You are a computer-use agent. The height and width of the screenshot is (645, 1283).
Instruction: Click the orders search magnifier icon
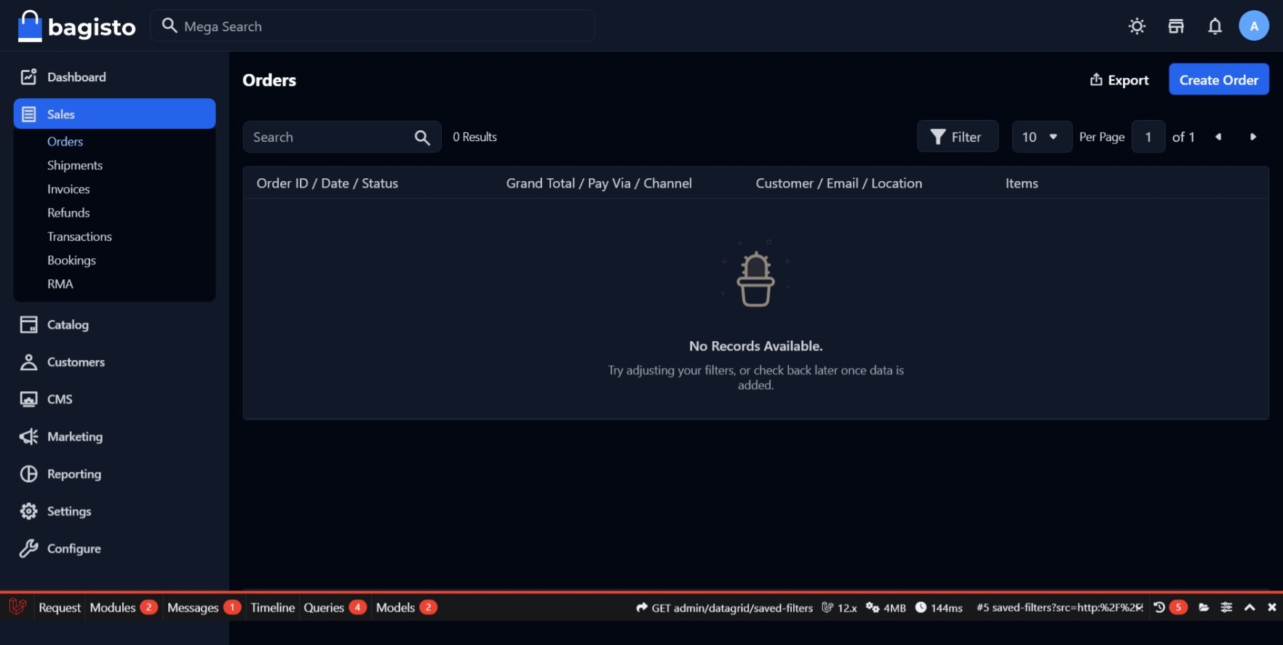click(422, 137)
